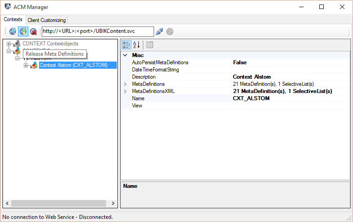Image resolution: width=353 pixels, height=222 pixels.
Task: Sort properties alphabetically with A-Z icon
Action: tap(137, 44)
